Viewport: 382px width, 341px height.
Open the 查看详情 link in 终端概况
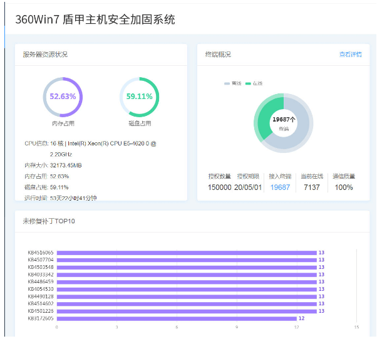[x=350, y=54]
